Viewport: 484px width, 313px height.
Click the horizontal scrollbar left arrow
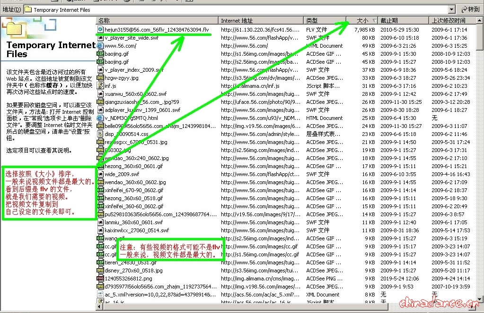tap(99, 307)
